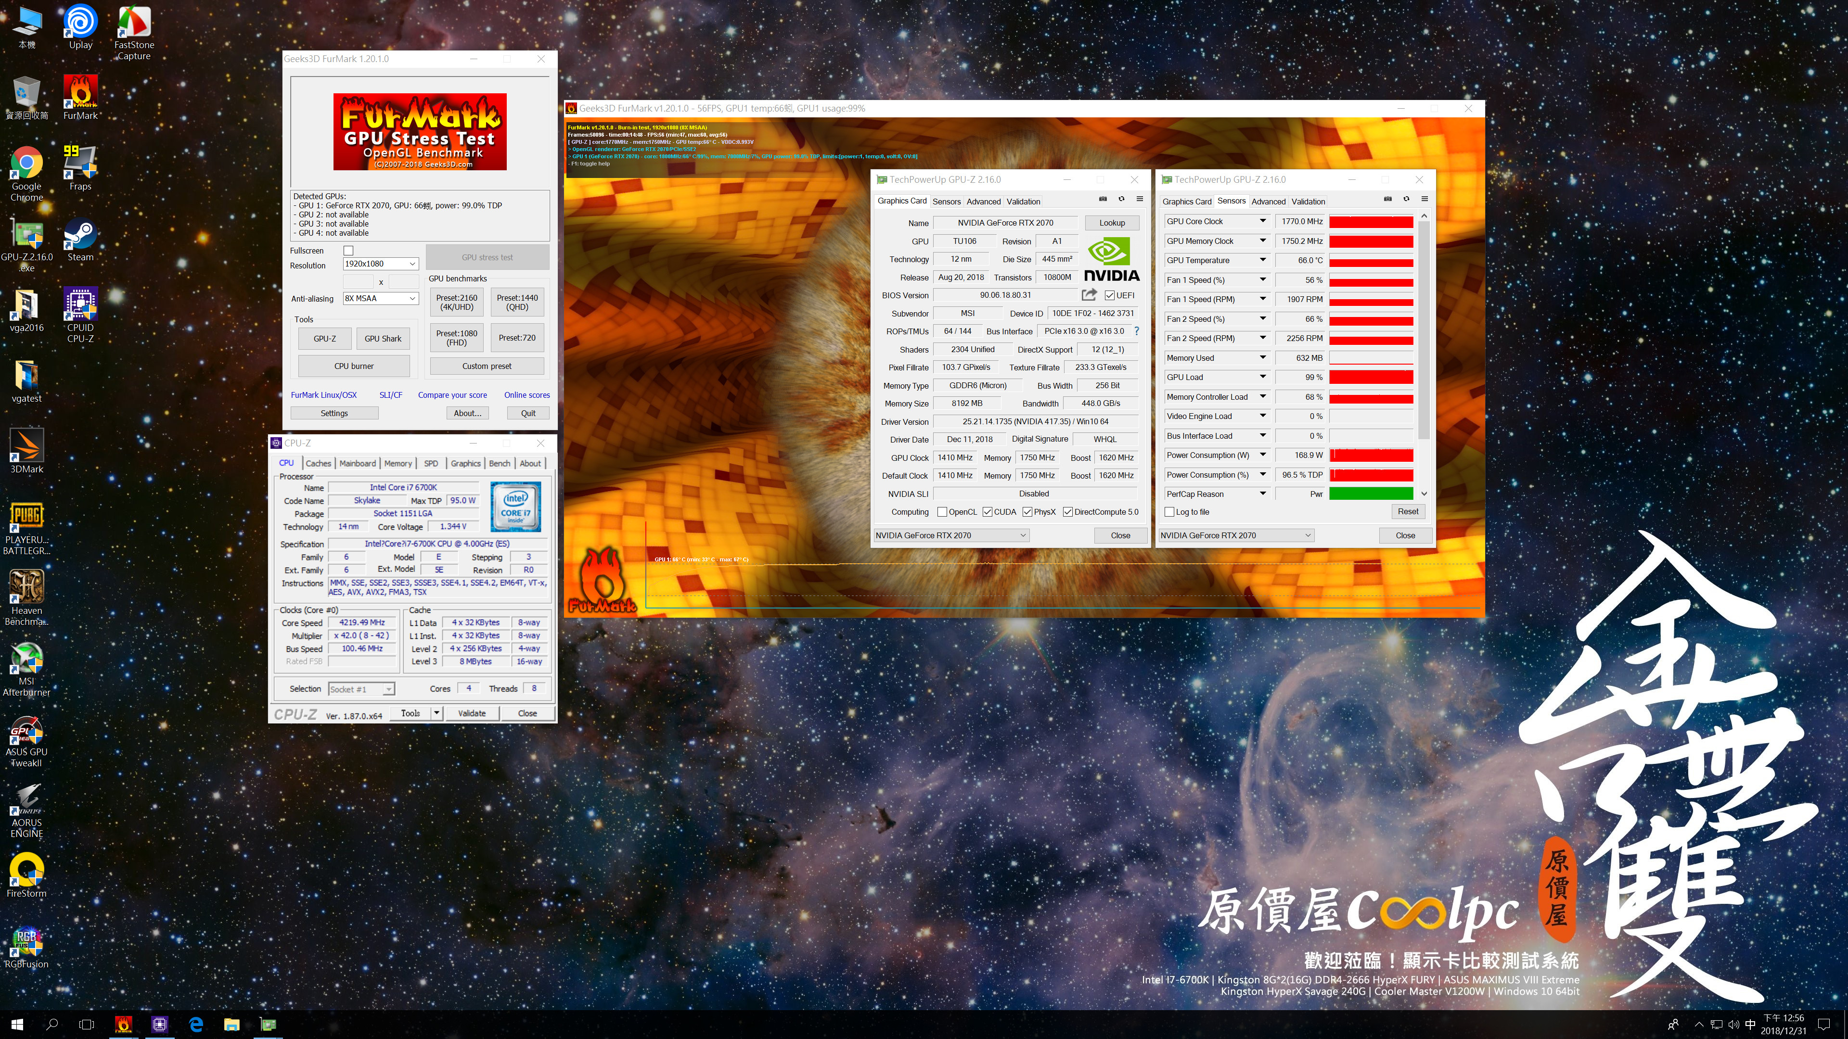
Task: Open GPU selector dropdown in GPU-Z Graphics Card window
Action: click(x=951, y=535)
